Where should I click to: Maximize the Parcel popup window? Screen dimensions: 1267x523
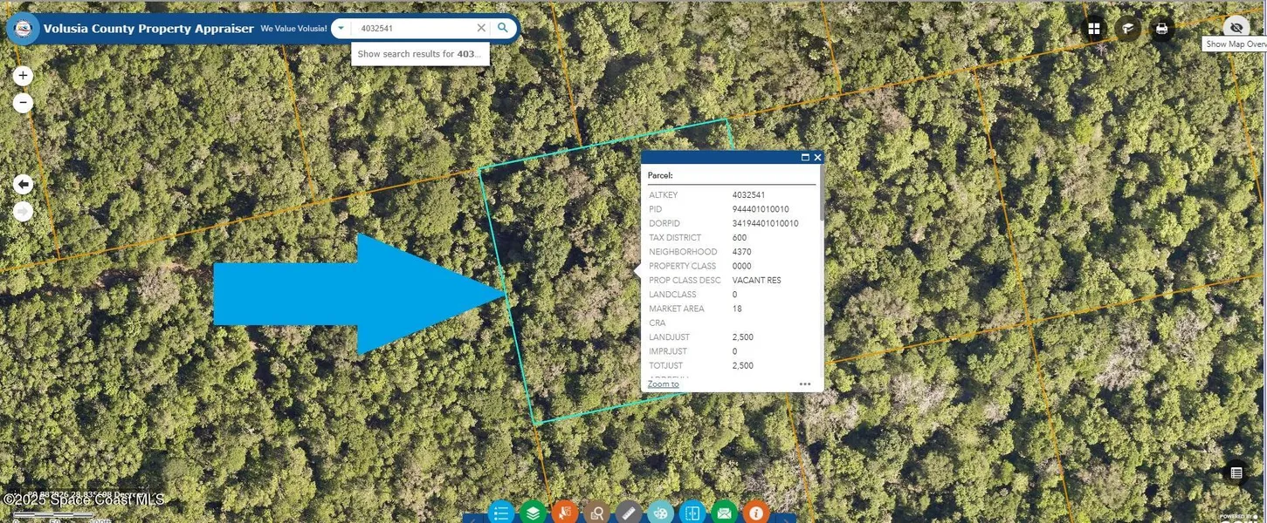tap(805, 158)
